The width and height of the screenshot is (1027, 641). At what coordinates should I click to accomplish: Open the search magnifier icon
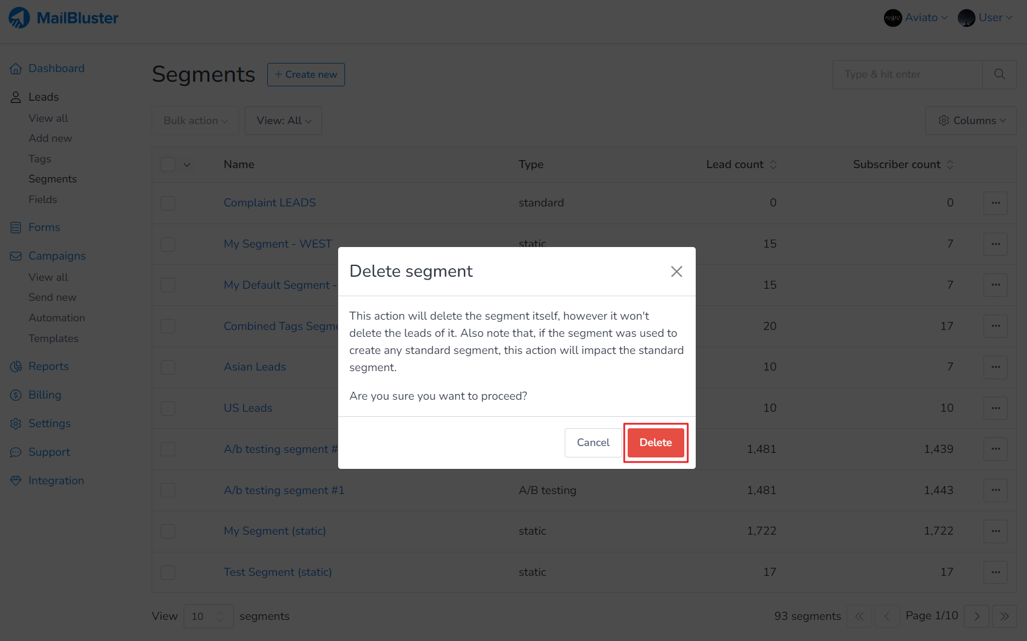click(x=1000, y=74)
